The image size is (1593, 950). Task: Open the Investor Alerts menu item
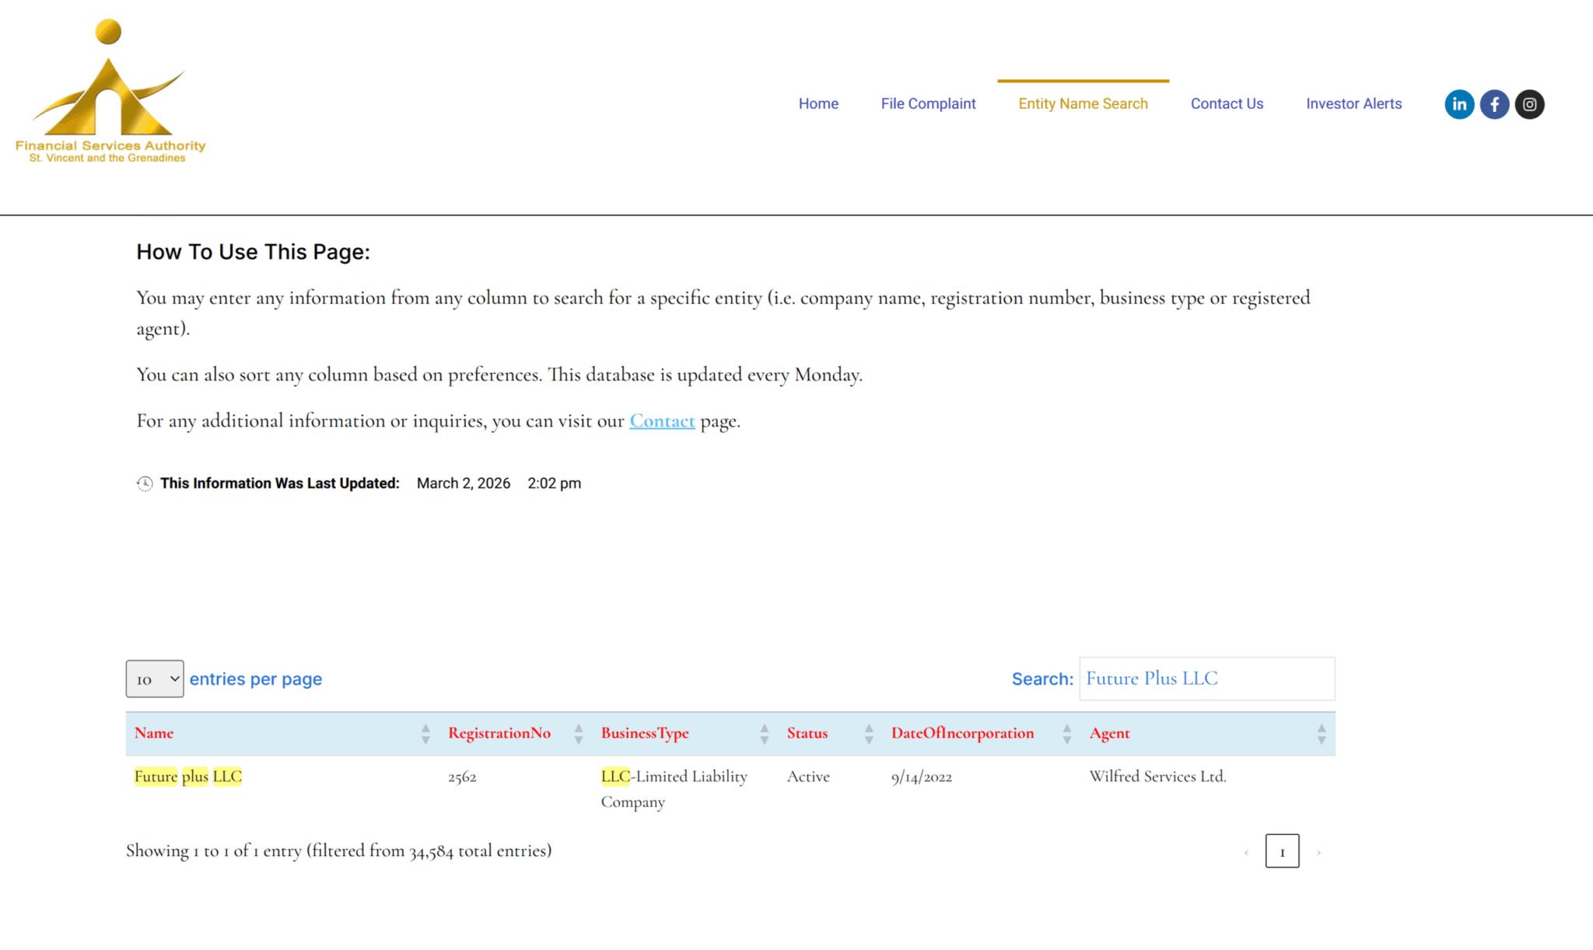point(1353,103)
